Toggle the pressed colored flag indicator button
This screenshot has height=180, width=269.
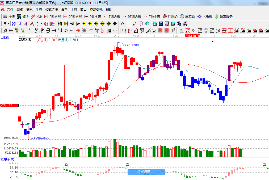point(53,23)
